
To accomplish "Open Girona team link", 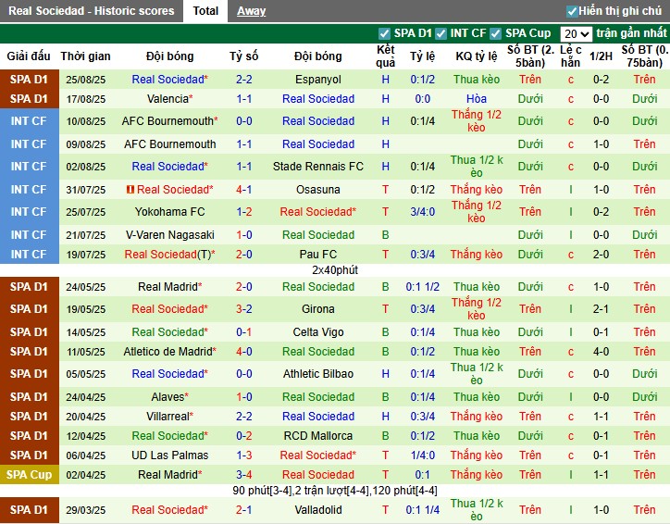I will [318, 309].
